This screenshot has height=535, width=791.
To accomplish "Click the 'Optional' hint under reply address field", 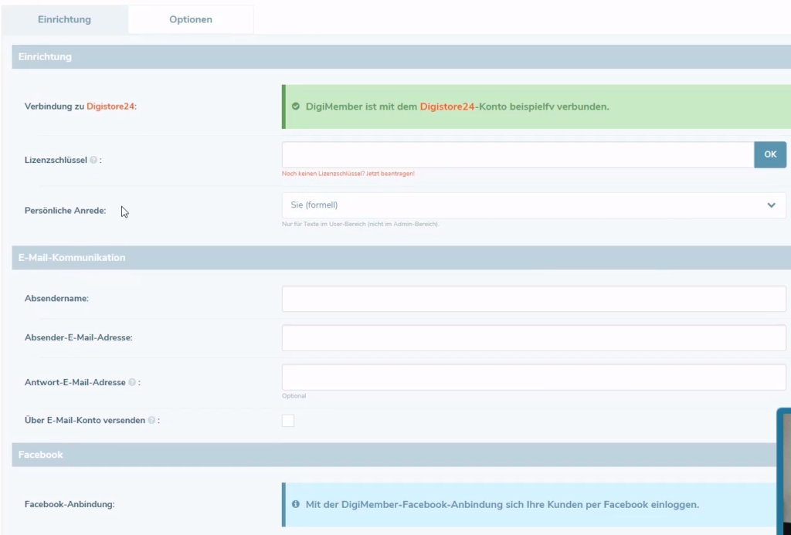I will [294, 396].
